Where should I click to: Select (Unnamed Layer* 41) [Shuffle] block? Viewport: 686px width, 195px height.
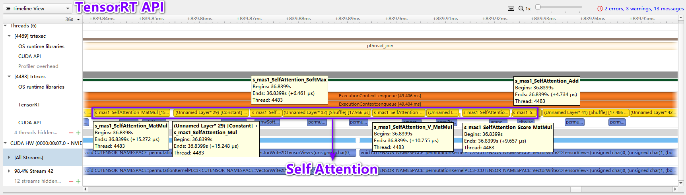click(586, 113)
